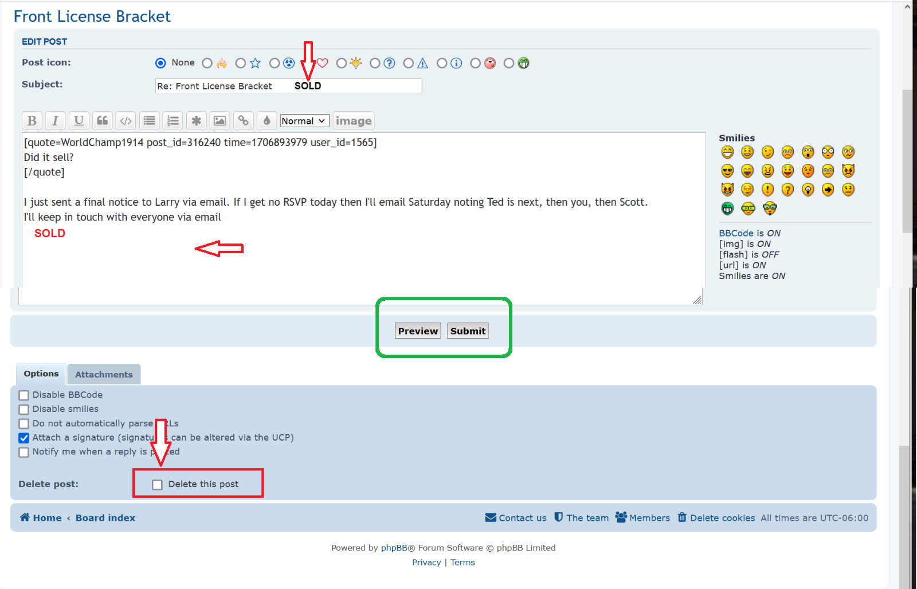Insert an unordered bullet list
Image resolution: width=917 pixels, height=589 pixels.
[x=149, y=121]
